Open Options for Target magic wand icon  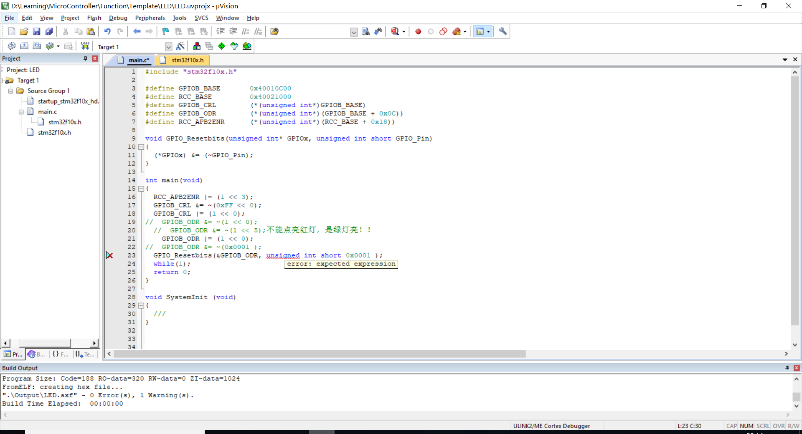[180, 46]
